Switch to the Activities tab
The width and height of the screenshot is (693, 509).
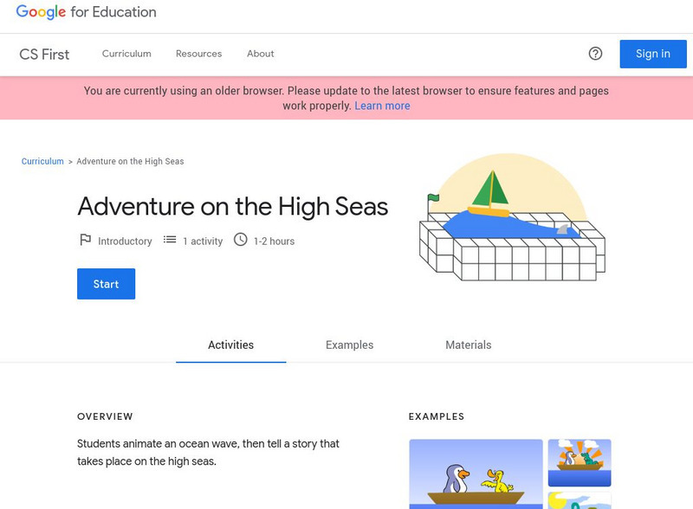pyautogui.click(x=230, y=345)
